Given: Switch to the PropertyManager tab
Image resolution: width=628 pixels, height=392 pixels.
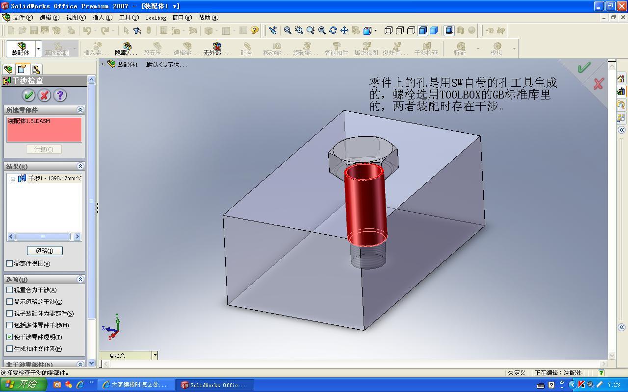Looking at the screenshot, I should (x=22, y=69).
